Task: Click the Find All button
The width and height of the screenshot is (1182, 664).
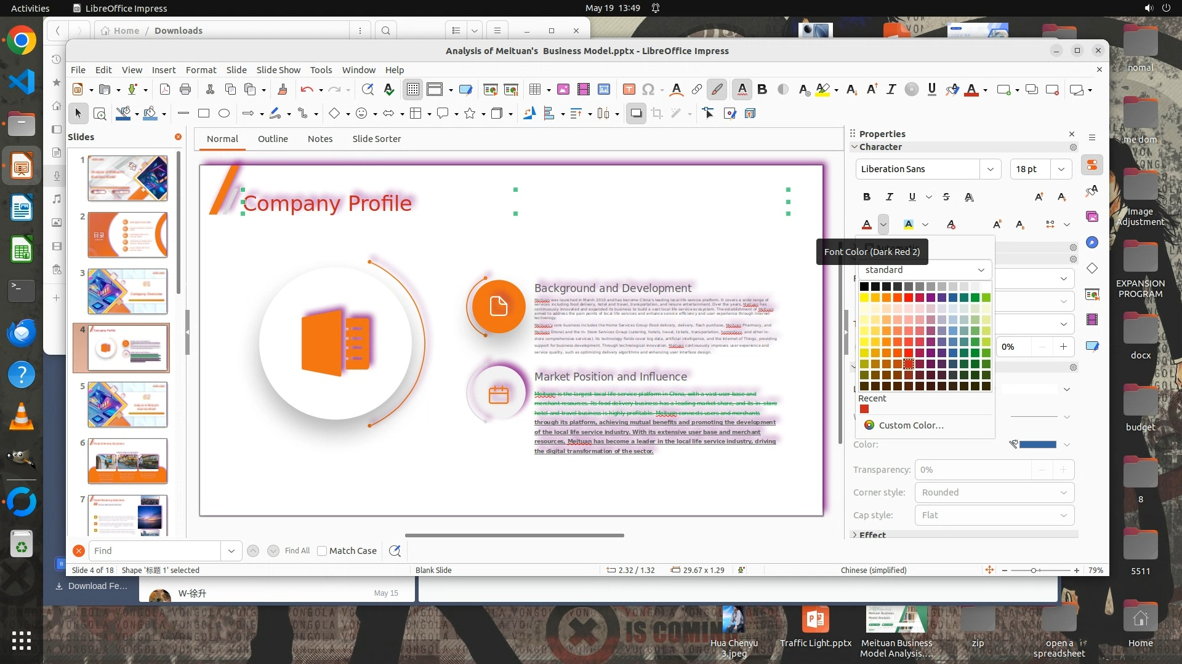Action: 297,551
